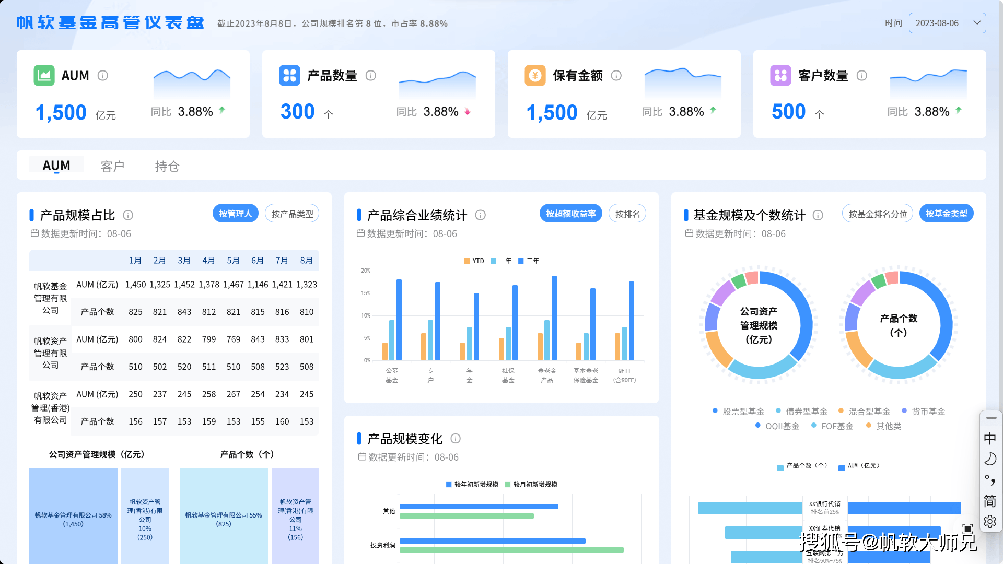Screen dimensions: 1003x564
Task: Click the purple 客户数量 icon
Action: [780, 76]
